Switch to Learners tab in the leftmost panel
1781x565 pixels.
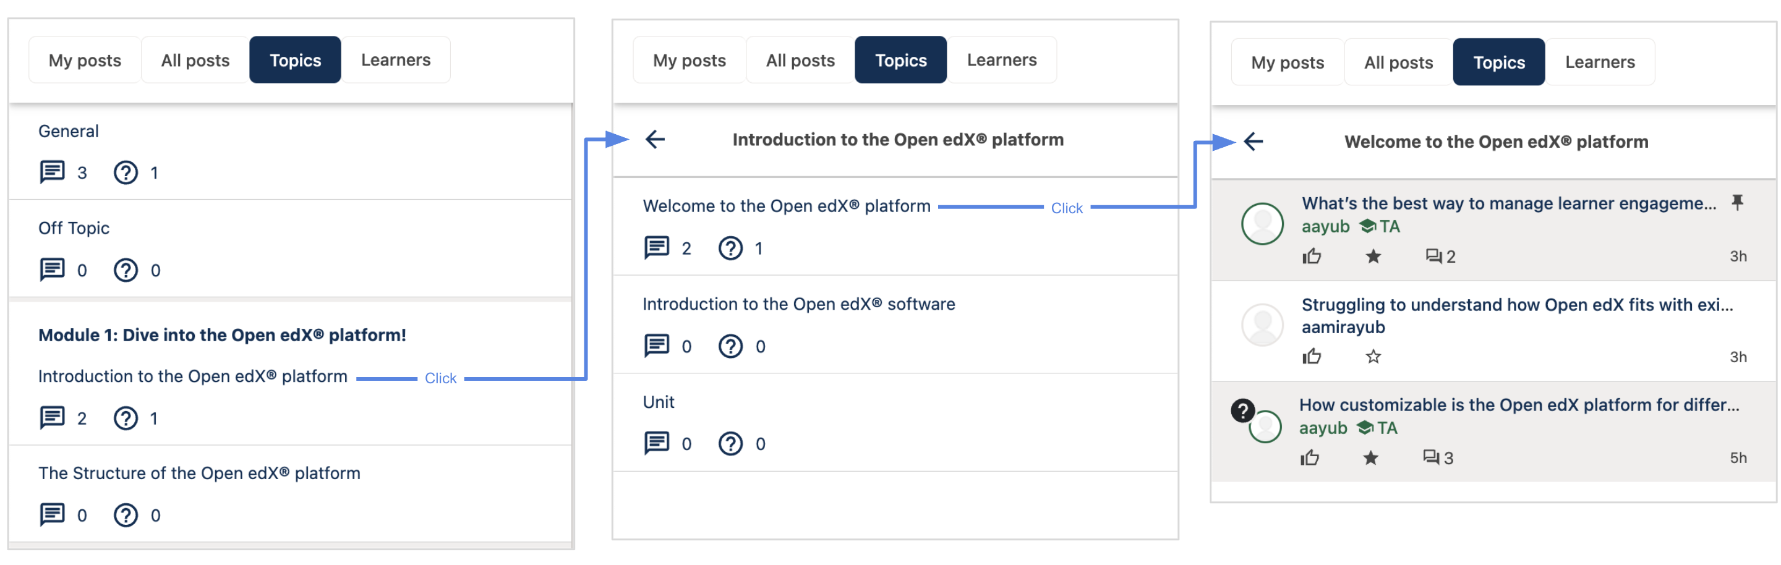click(396, 60)
